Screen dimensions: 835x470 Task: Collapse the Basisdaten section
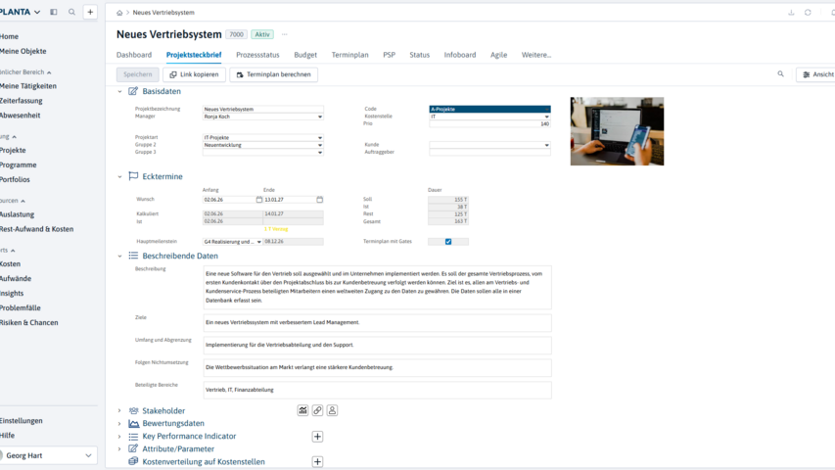click(x=119, y=92)
